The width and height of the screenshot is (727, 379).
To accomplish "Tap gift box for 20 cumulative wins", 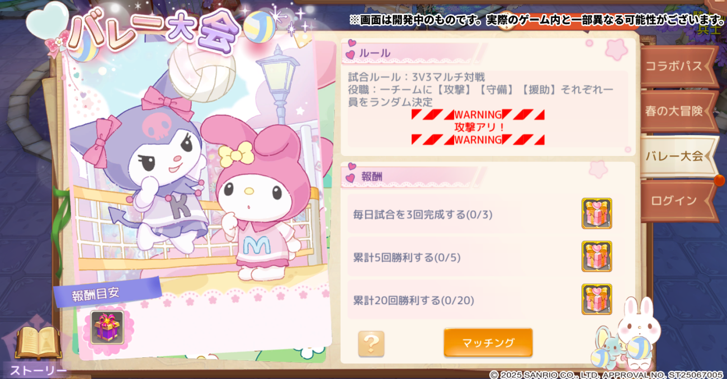I will (597, 300).
